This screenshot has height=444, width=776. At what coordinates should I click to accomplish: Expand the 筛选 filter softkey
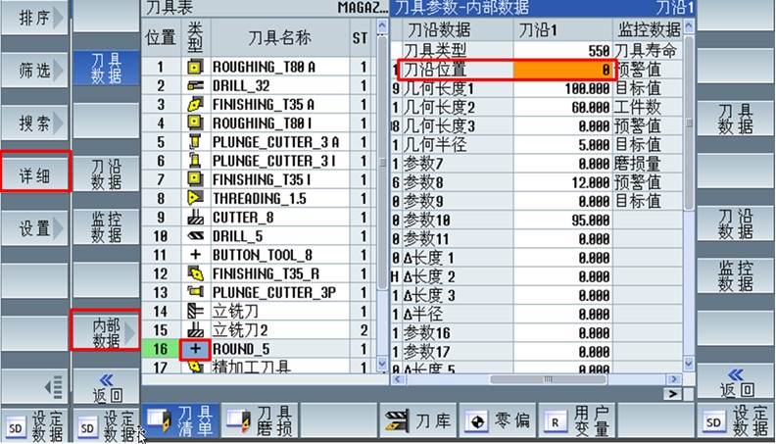tap(34, 71)
